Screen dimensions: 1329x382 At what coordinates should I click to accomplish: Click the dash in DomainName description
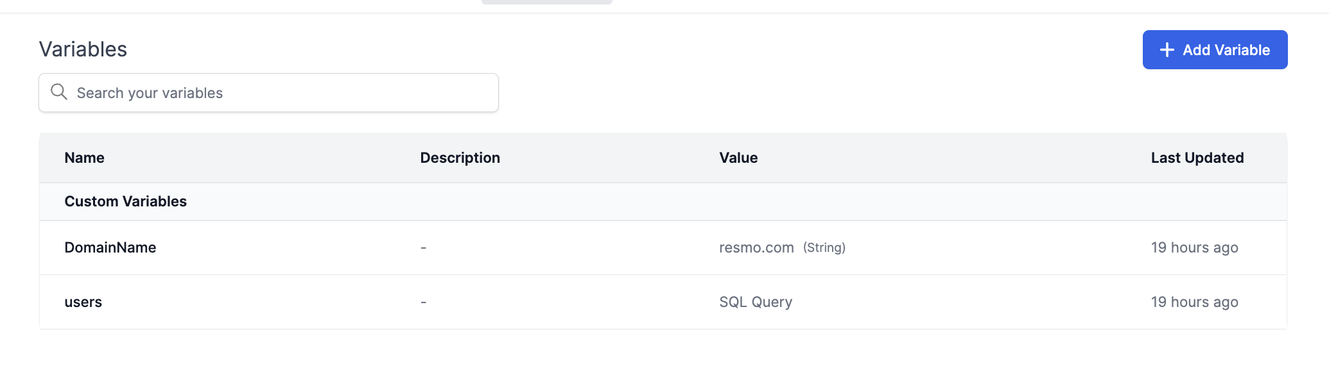point(423,248)
